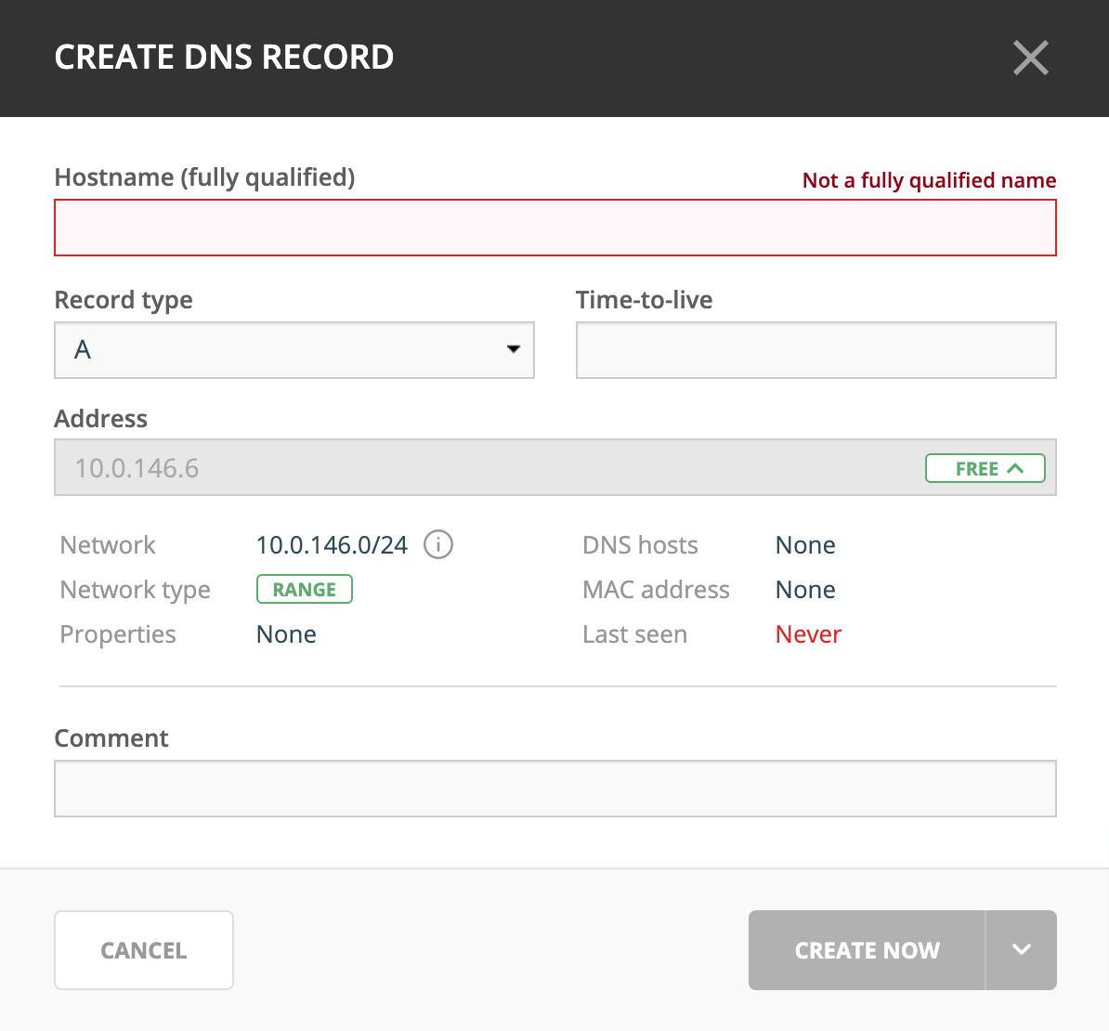Viewport: 1109px width, 1031px height.
Task: Click the MAC address 'None' value
Action: [805, 590]
